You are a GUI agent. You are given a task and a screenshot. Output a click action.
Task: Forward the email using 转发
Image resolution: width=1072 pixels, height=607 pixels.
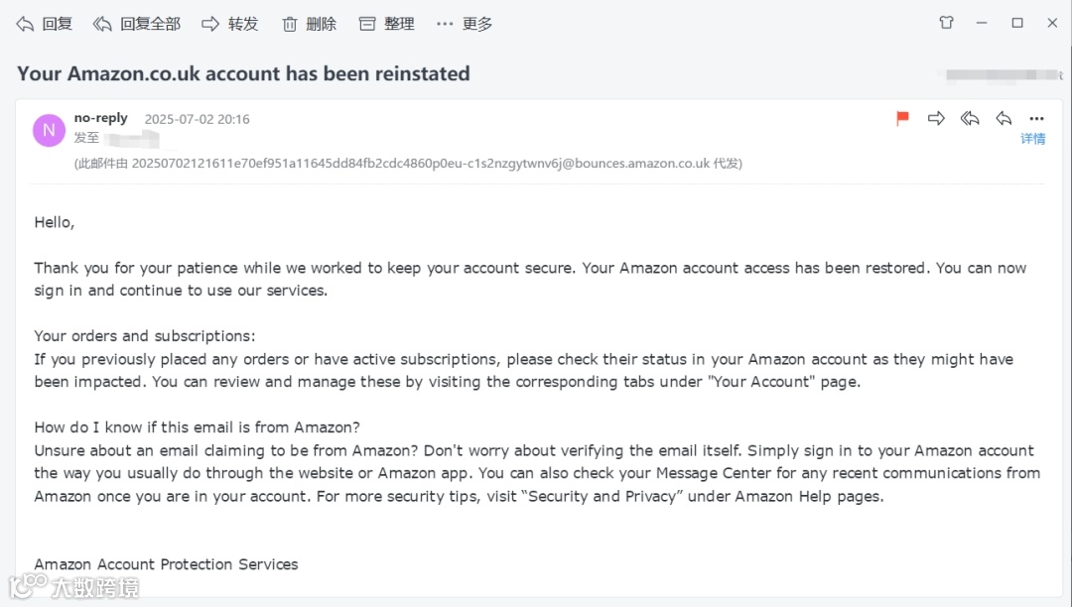(x=230, y=24)
